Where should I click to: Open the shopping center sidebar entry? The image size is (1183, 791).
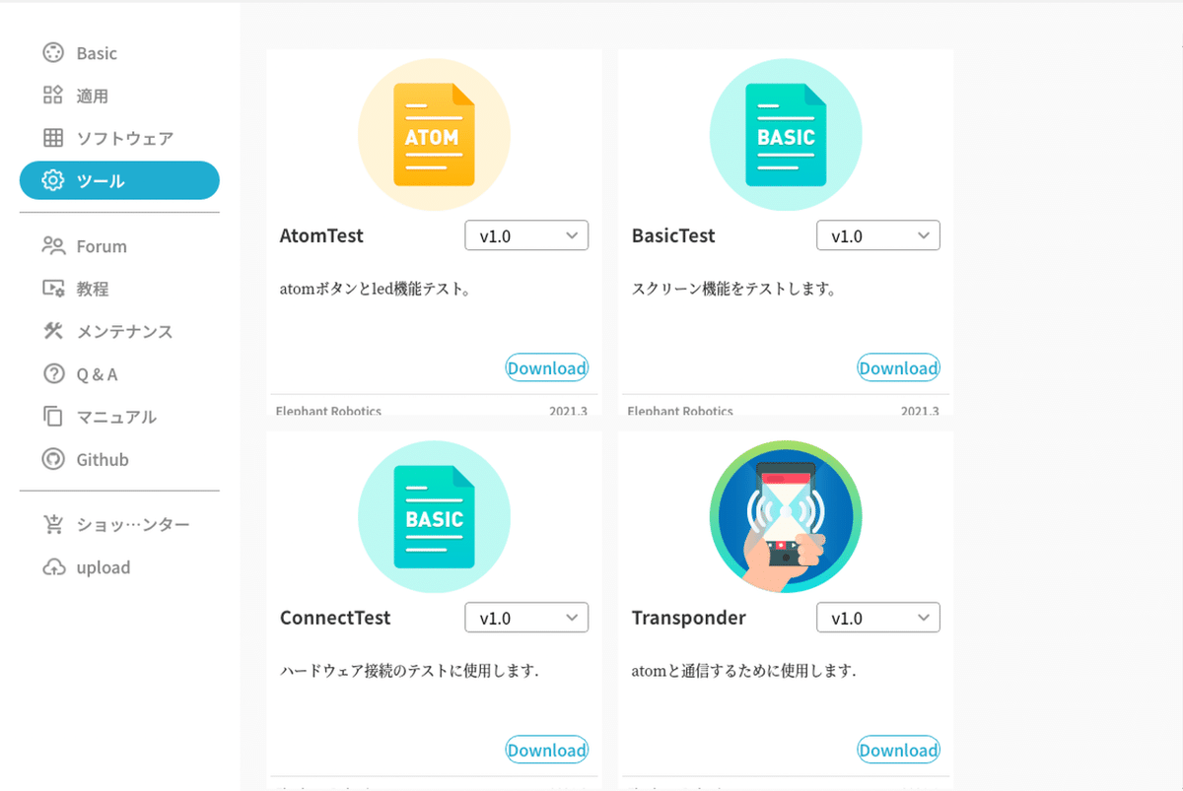point(51,524)
